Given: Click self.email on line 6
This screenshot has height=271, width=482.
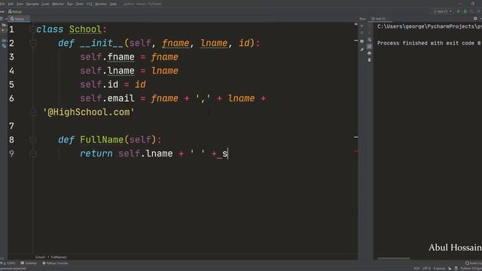Looking at the screenshot, I should point(107,99).
